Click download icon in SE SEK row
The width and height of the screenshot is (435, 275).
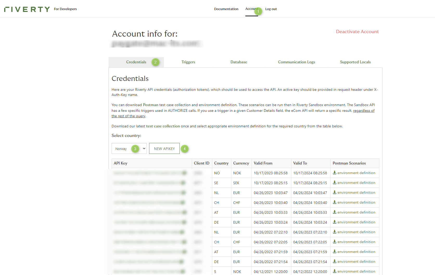[335, 183]
